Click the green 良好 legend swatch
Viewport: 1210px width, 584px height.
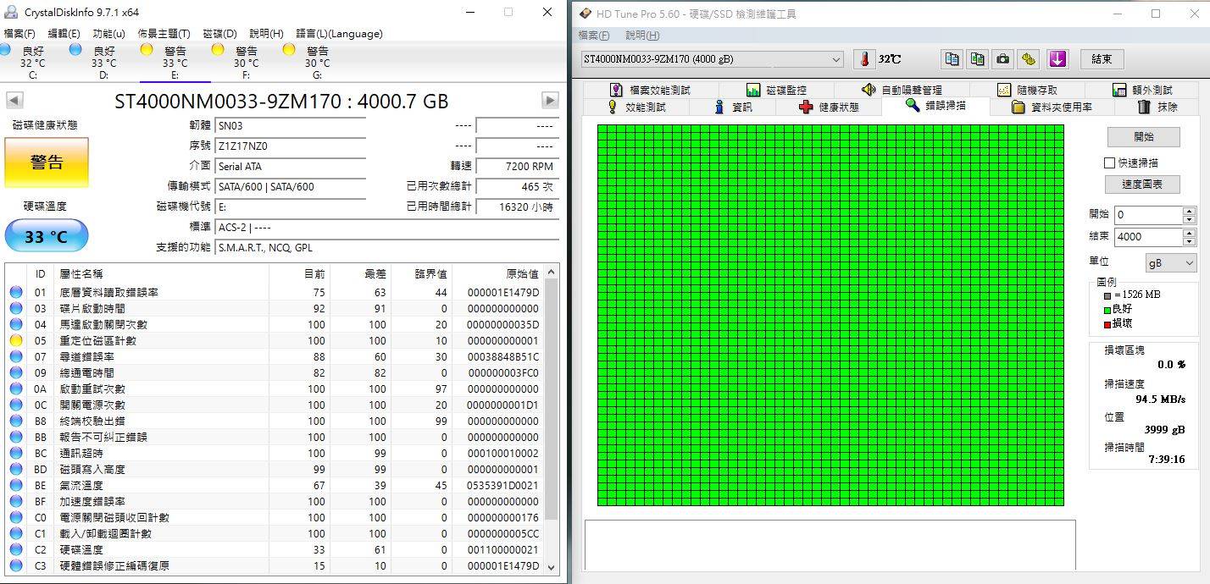coord(1107,309)
